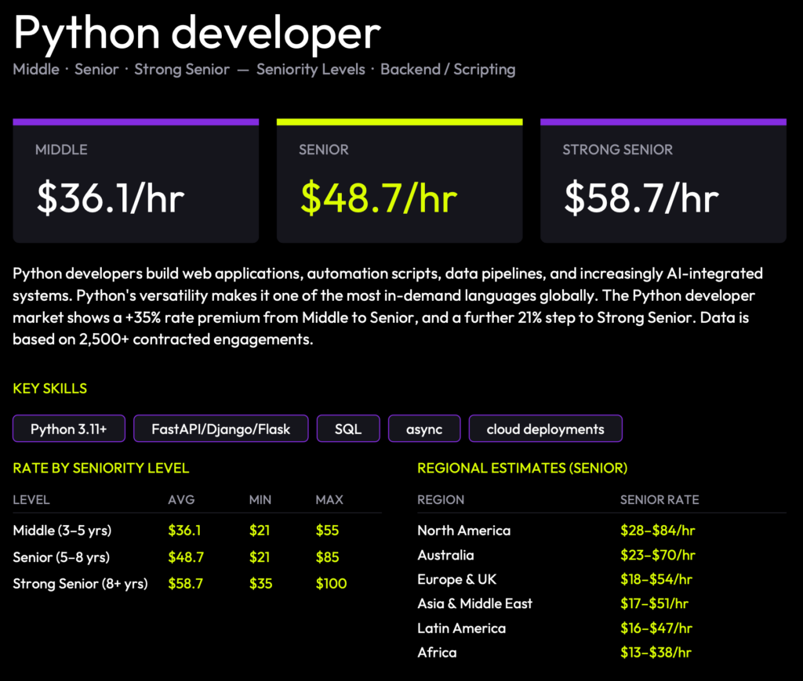
Task: Select the Strong Senior (8+ yrs) row
Action: pos(197,583)
